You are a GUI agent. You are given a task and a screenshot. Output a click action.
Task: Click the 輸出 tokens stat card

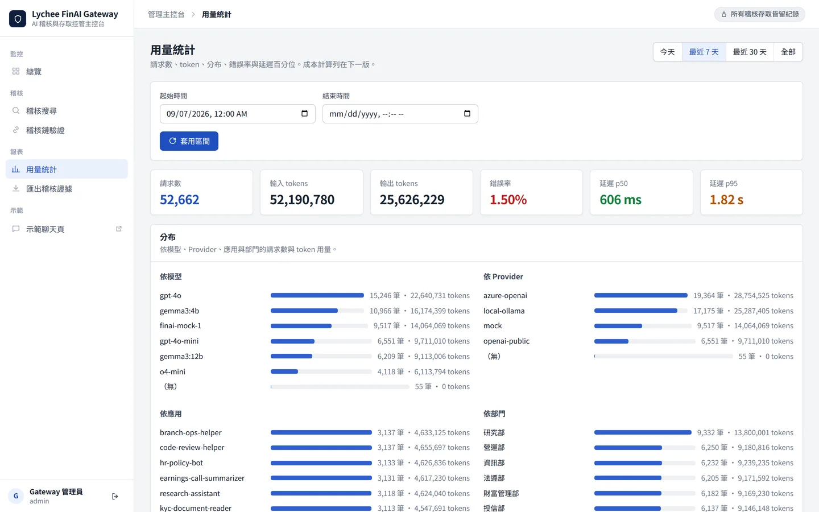point(421,192)
